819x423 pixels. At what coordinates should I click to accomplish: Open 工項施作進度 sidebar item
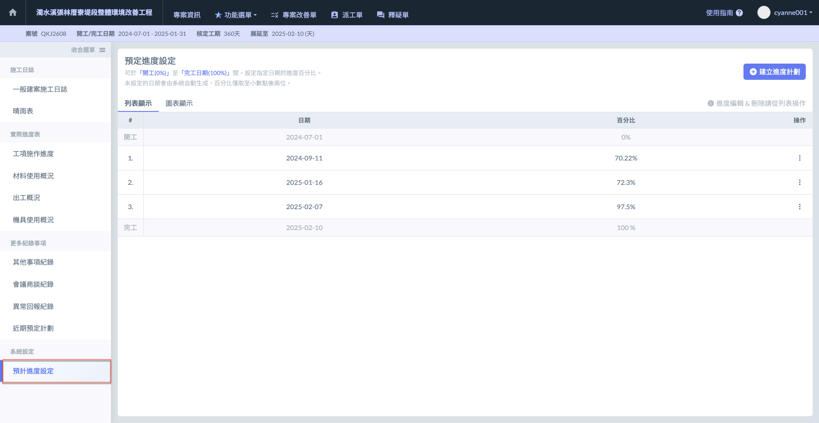pyautogui.click(x=33, y=154)
